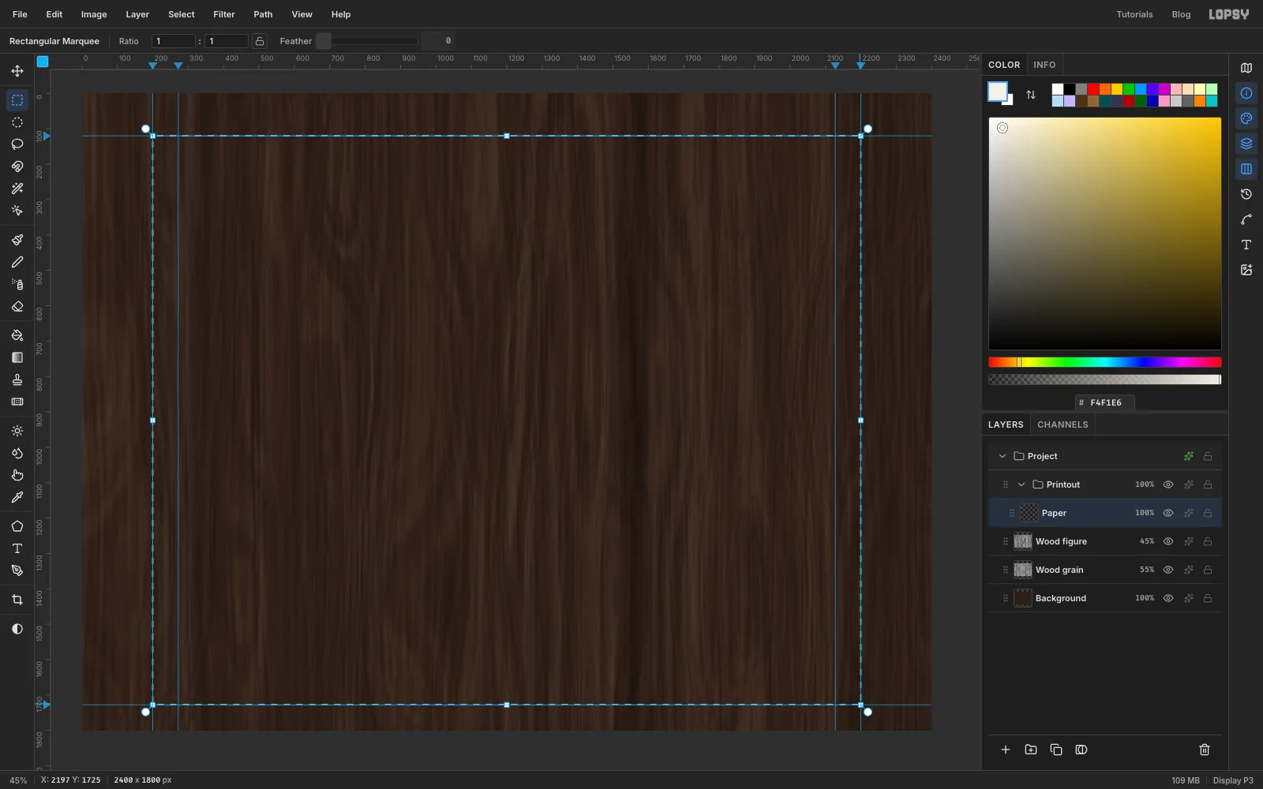Image resolution: width=1263 pixels, height=789 pixels.
Task: Open the Filter menu
Action: tap(224, 14)
